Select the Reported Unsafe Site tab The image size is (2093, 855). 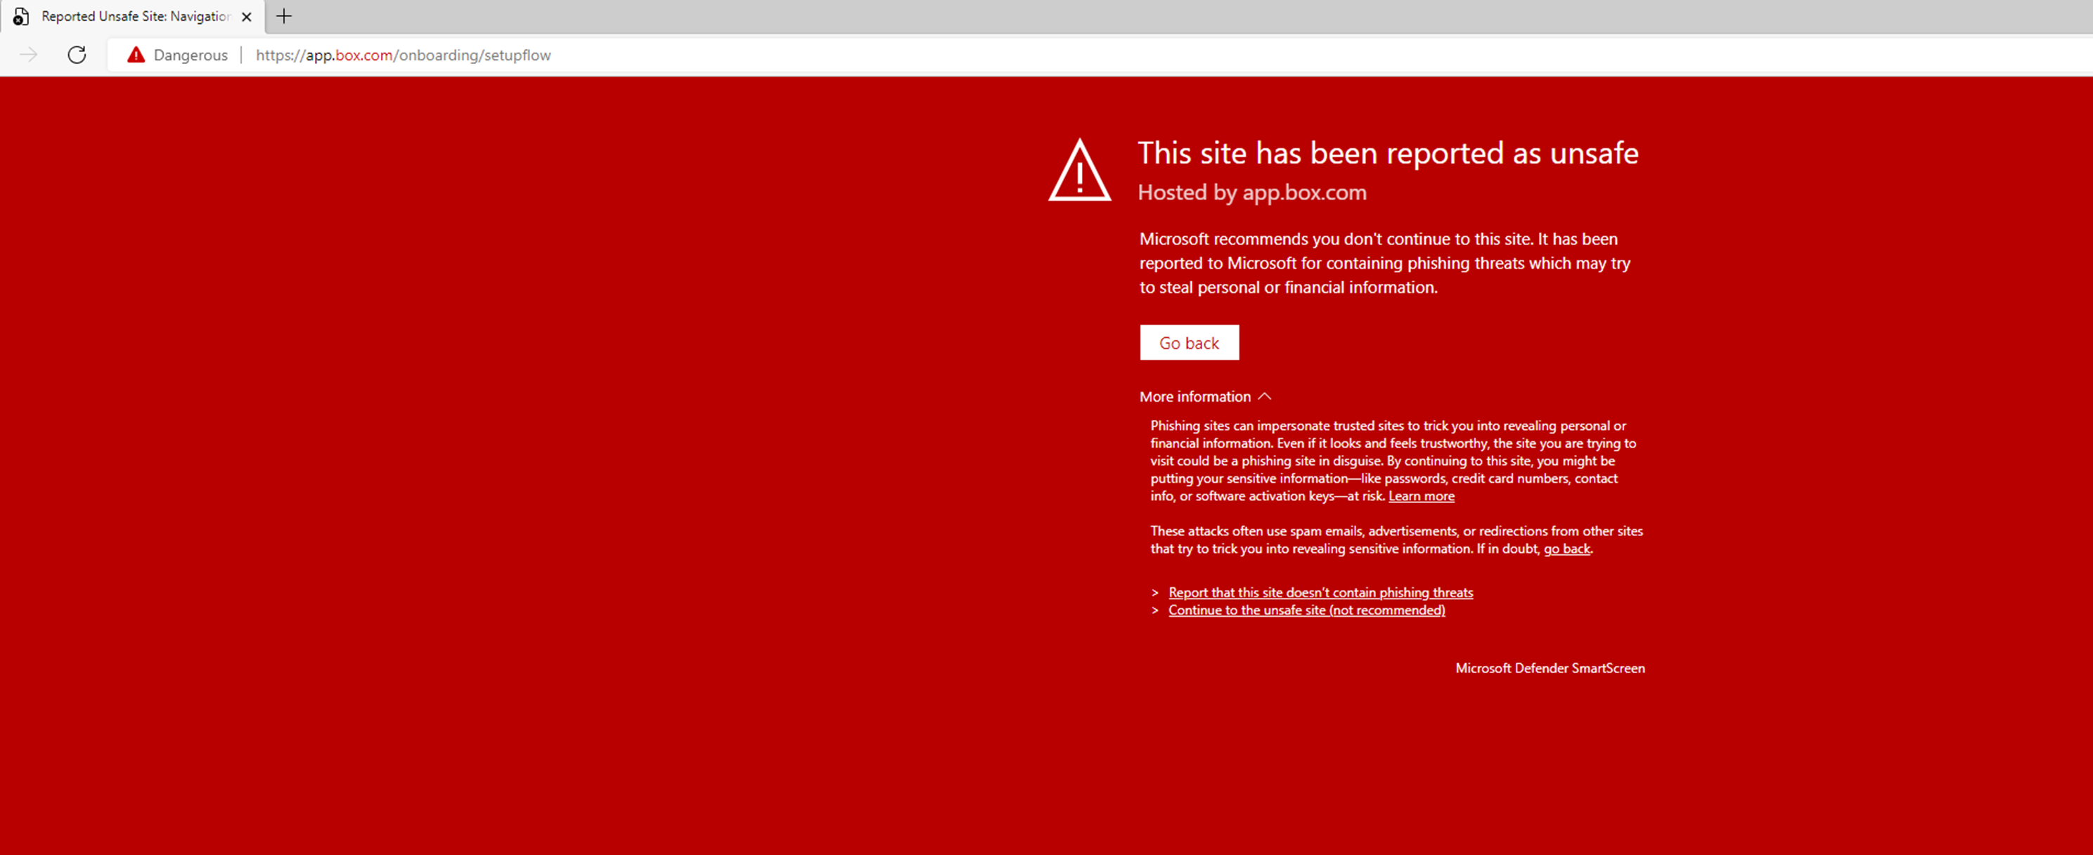pos(132,16)
